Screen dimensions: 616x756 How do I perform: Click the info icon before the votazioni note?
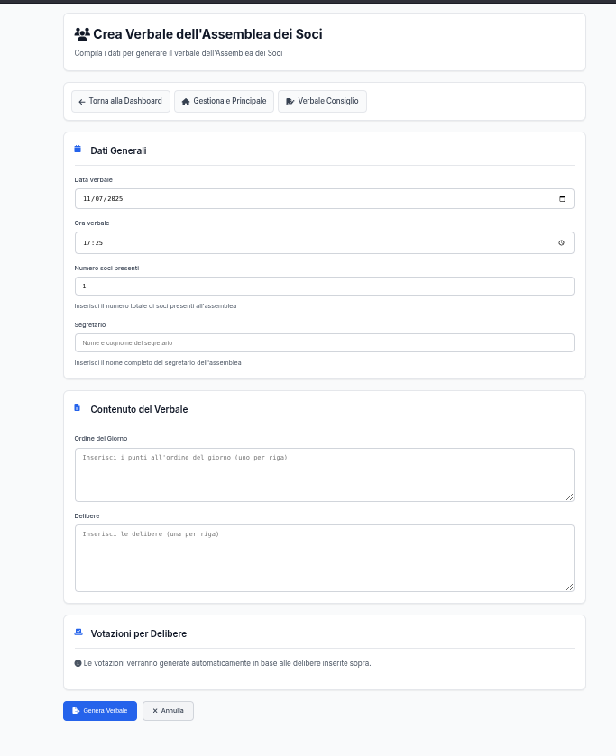tap(78, 663)
